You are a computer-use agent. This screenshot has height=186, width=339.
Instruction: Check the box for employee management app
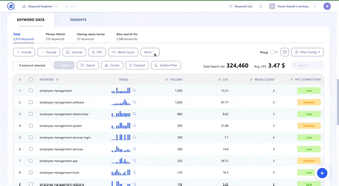pos(31,161)
